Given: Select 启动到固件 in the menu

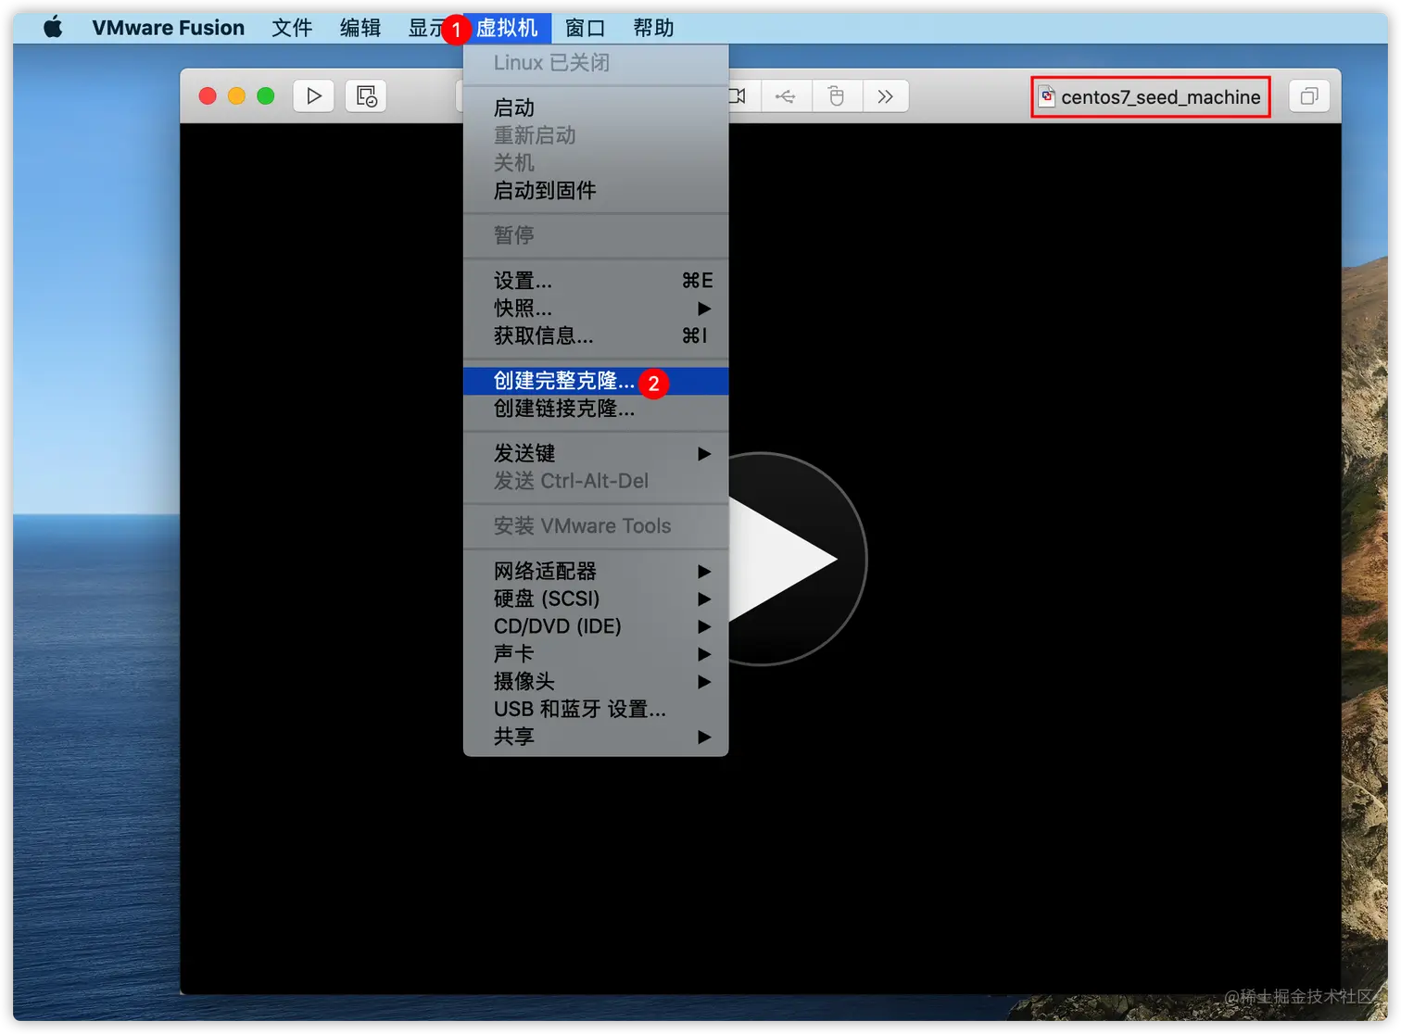Looking at the screenshot, I should [x=596, y=191].
